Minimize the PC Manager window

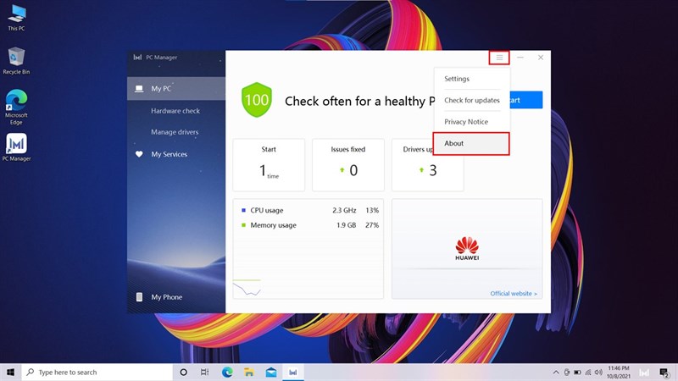520,58
